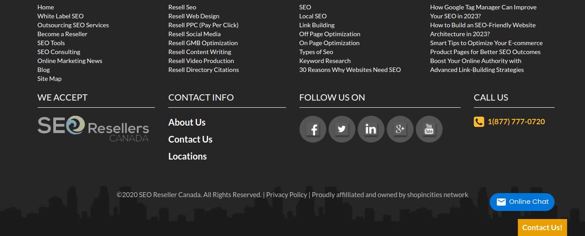This screenshot has width=585, height=236.
Task: Visit the Site Map link
Action: (50, 79)
